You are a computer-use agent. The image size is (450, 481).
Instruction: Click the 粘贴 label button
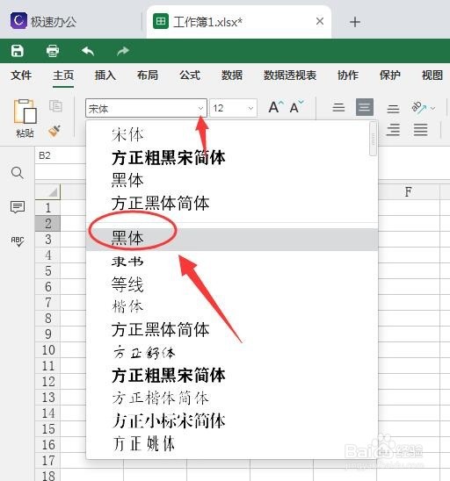coord(25,133)
